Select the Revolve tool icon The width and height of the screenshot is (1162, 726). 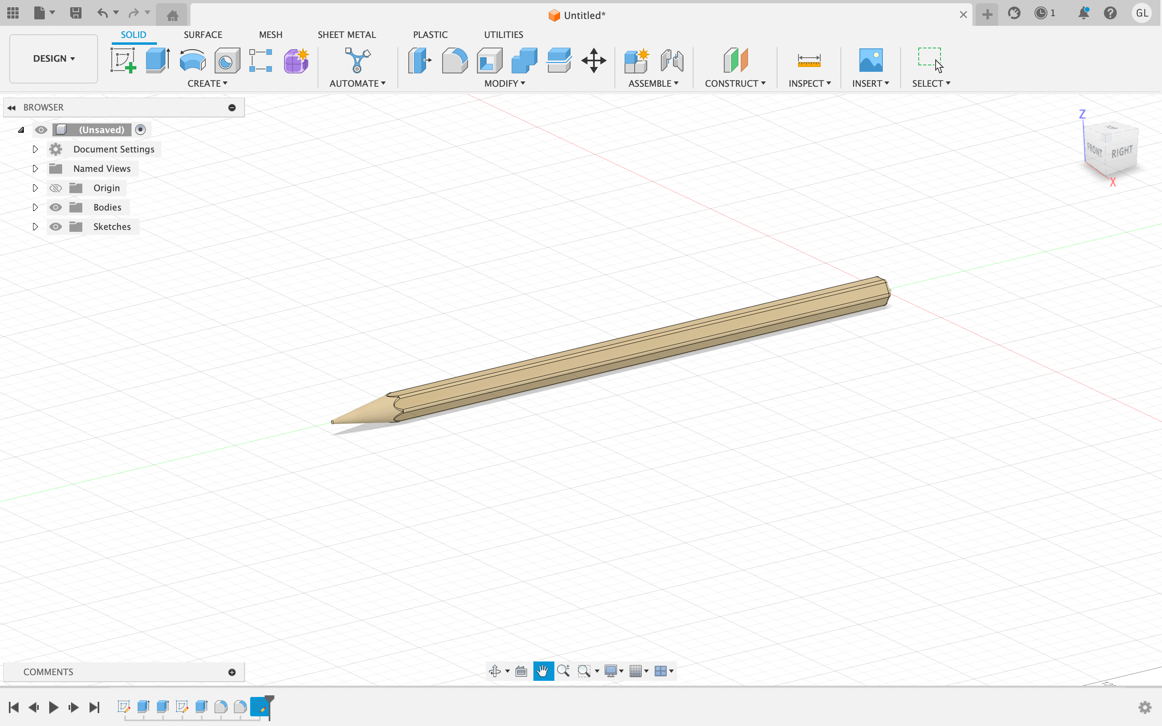pyautogui.click(x=192, y=60)
